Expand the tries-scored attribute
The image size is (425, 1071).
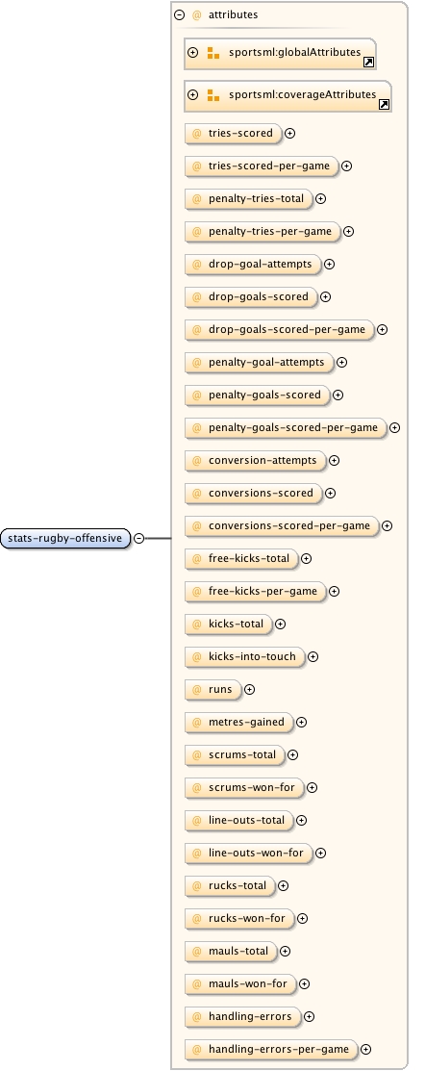(x=290, y=133)
